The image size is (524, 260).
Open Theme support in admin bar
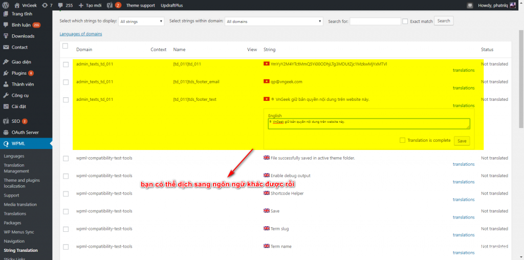tap(140, 5)
